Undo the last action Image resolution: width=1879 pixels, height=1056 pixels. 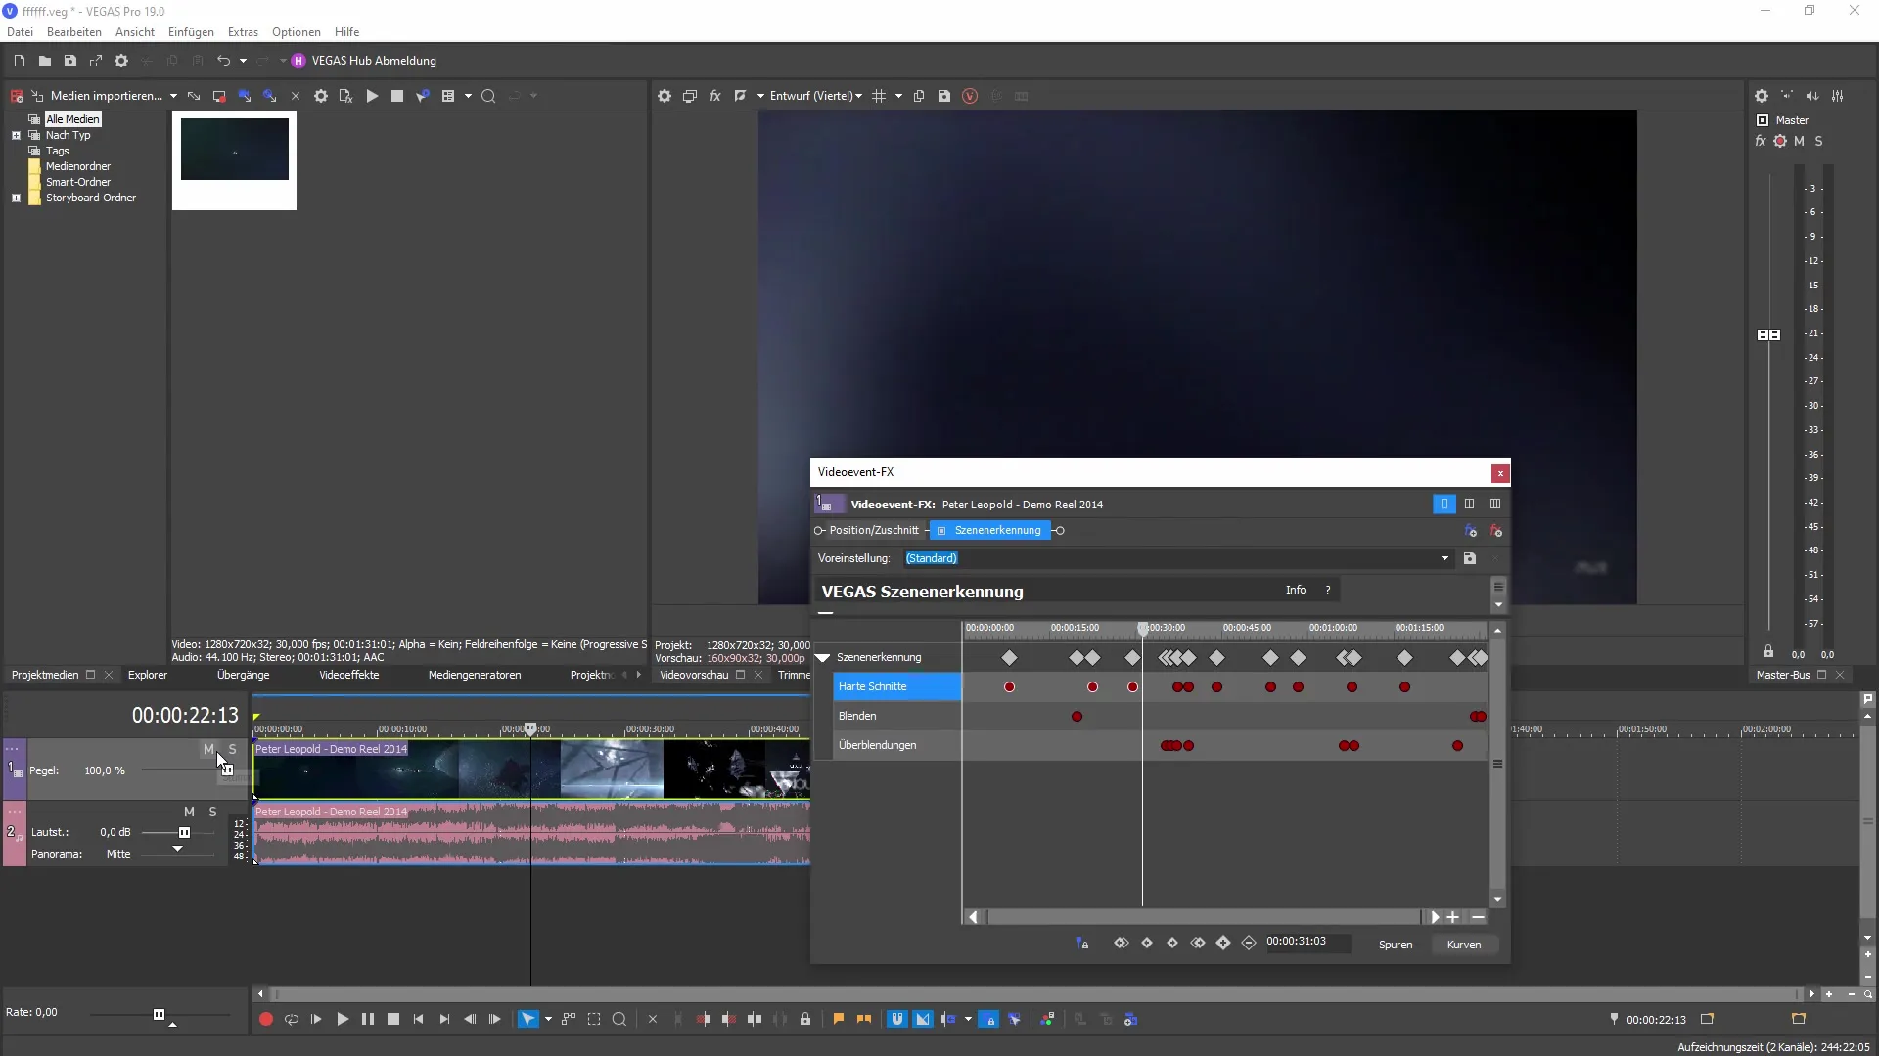point(223,61)
